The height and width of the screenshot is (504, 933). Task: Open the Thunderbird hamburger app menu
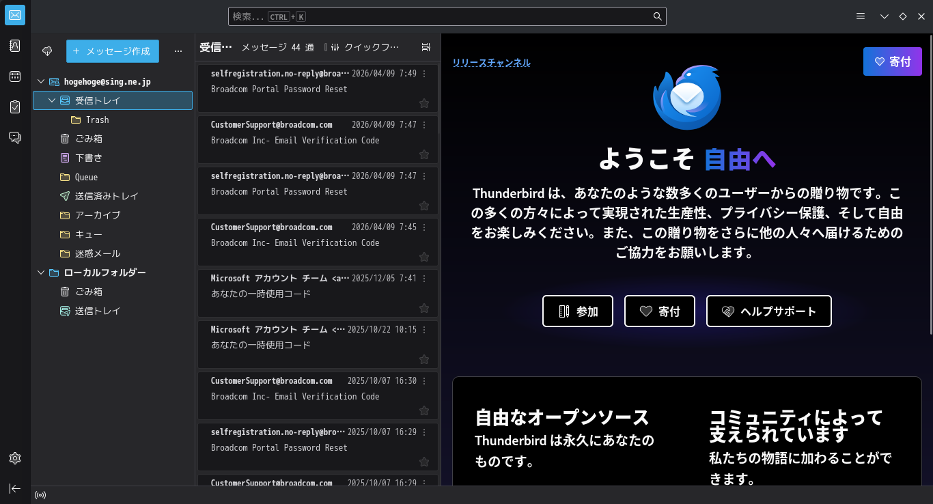861,16
